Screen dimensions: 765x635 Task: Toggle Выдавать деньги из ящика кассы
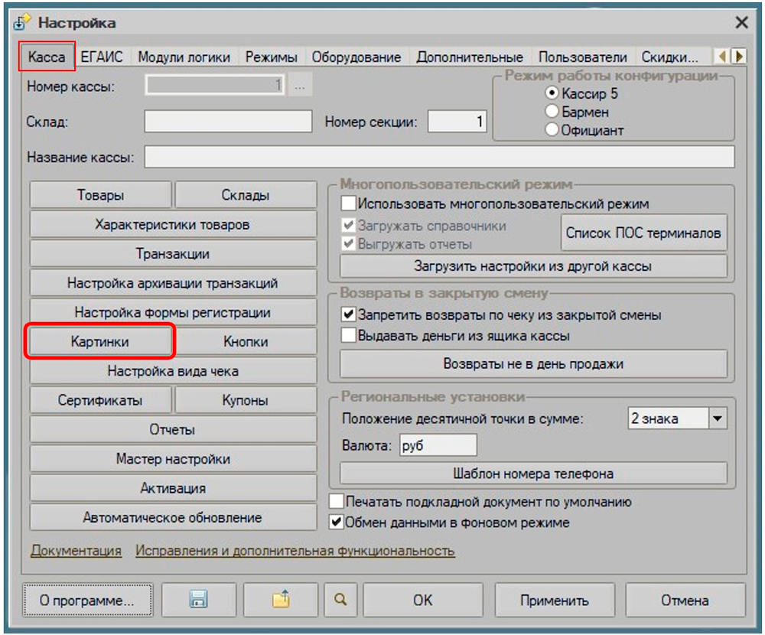(349, 335)
